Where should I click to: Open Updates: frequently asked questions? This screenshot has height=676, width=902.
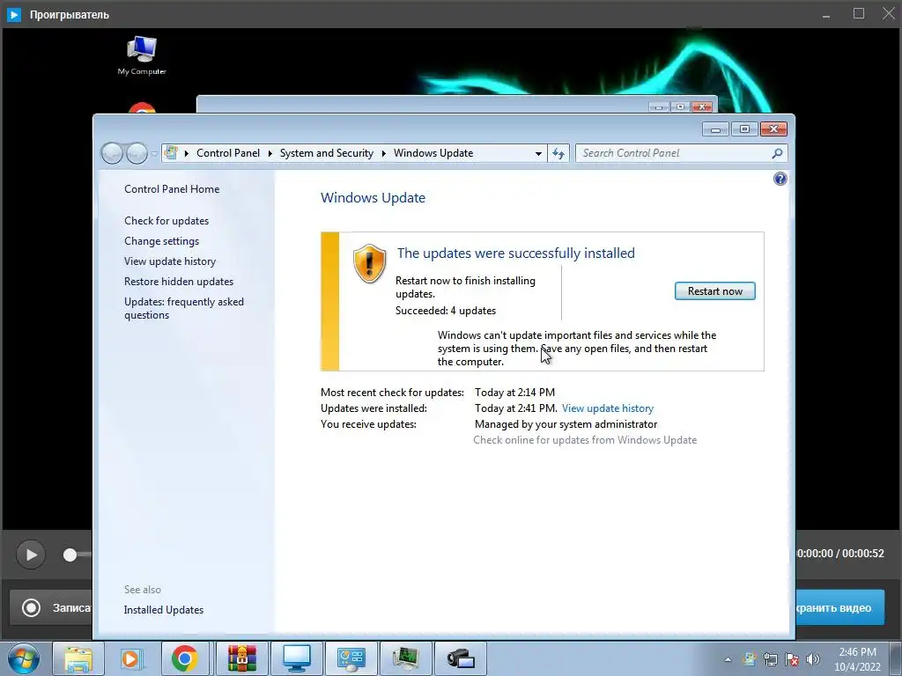click(184, 308)
